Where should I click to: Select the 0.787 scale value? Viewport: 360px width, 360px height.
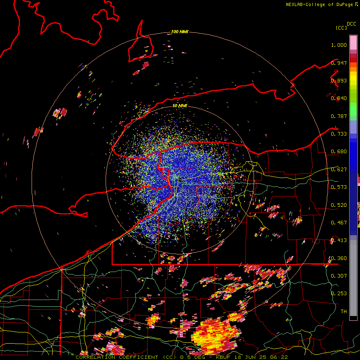tap(339, 116)
